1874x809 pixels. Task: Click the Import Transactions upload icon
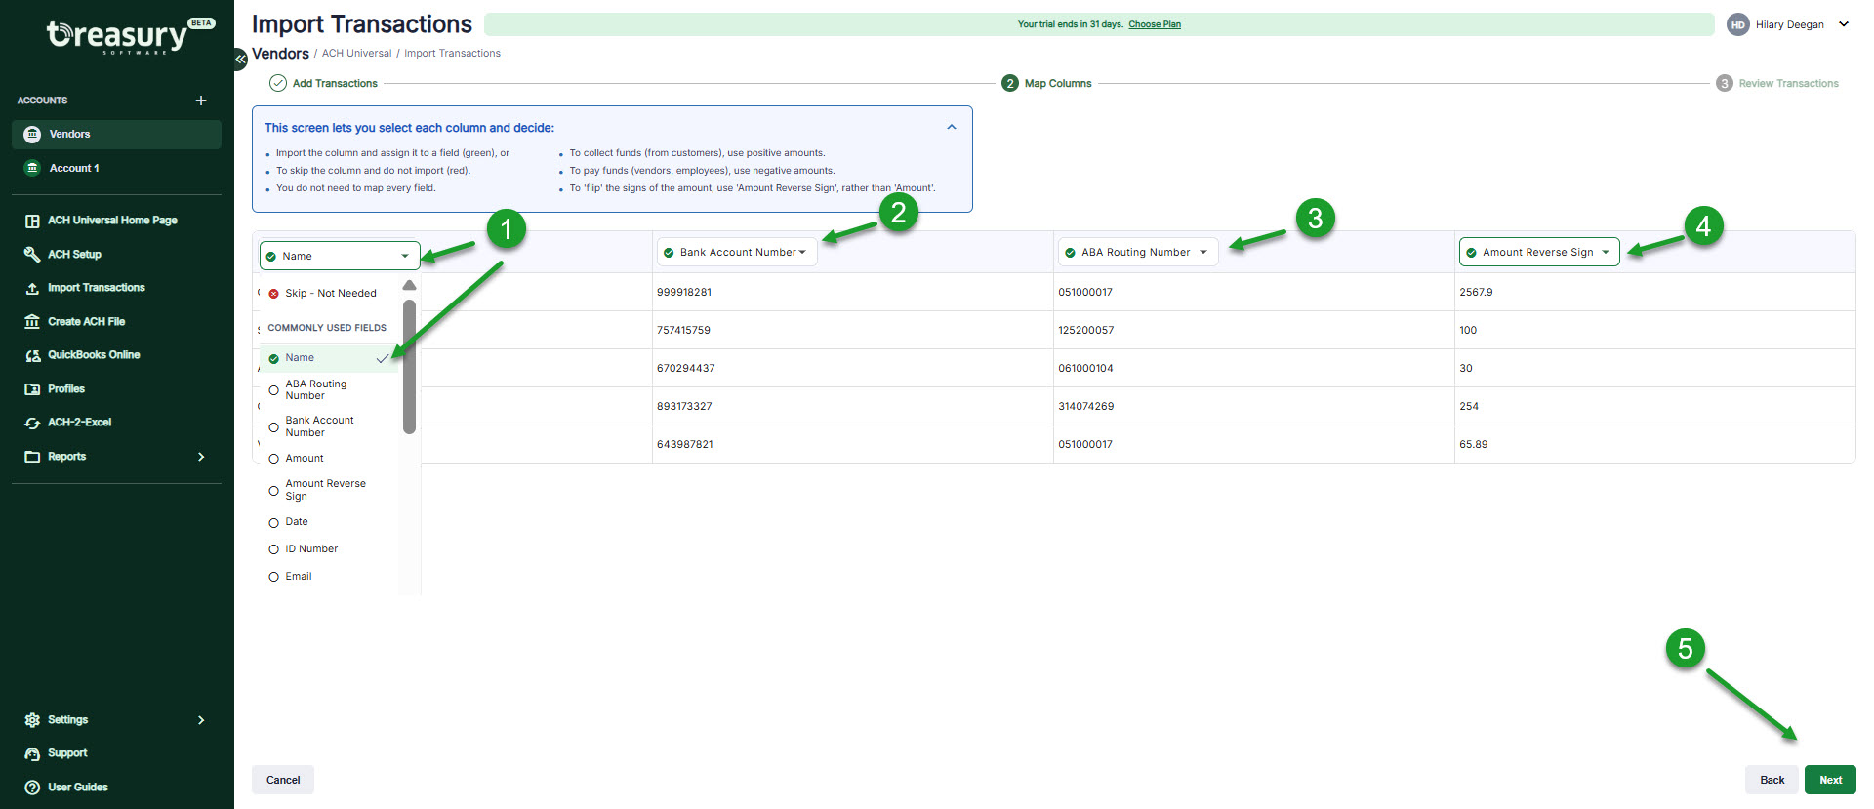[x=32, y=288]
